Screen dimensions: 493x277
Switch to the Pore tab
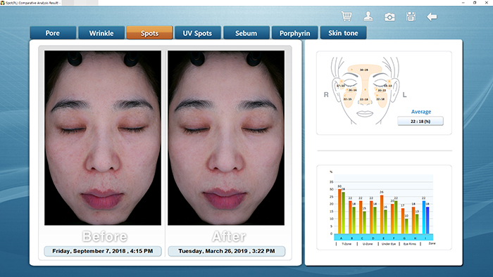53,33
